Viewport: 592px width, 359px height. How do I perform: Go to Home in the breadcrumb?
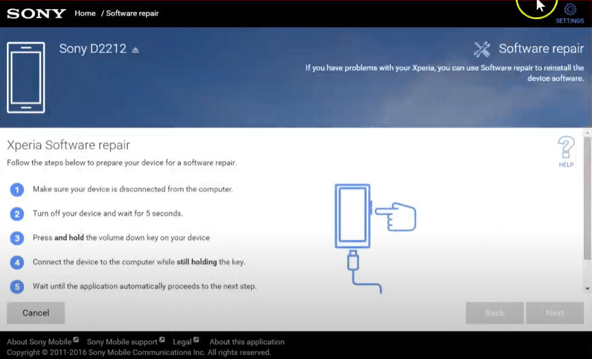coord(85,13)
